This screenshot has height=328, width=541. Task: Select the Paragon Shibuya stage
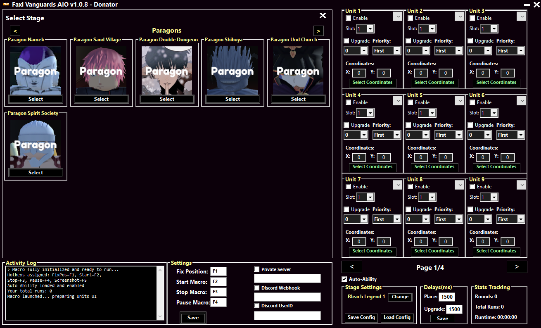(x=233, y=99)
